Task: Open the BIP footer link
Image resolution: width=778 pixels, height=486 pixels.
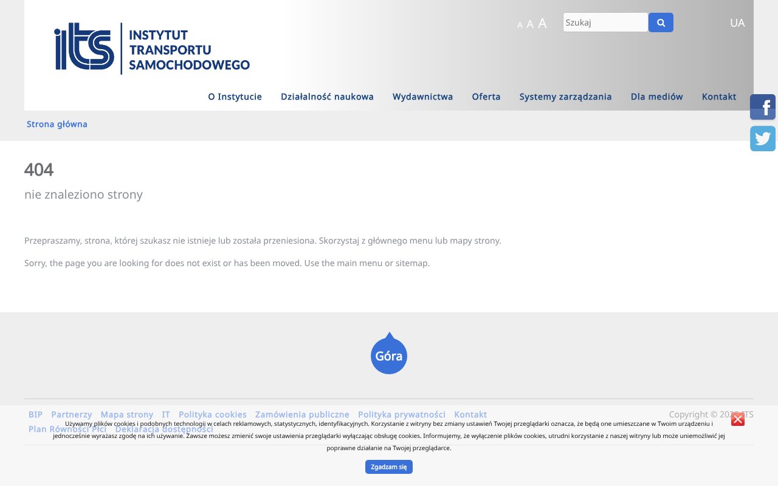Action: pos(35,414)
